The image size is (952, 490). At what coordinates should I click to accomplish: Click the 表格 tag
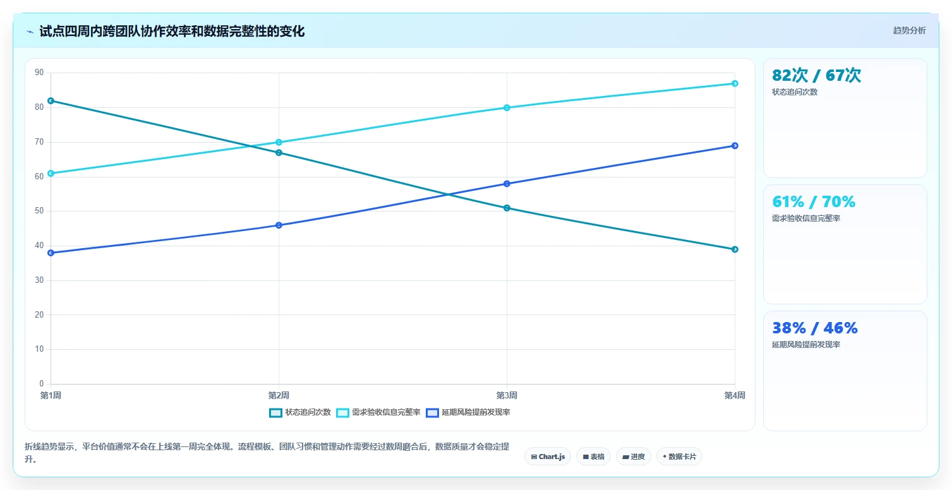593,457
